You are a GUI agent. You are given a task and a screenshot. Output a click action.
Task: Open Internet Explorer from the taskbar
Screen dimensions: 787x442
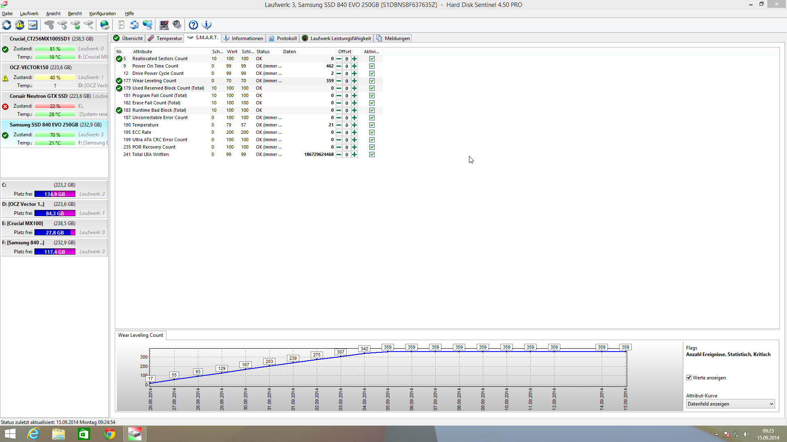pyautogui.click(x=33, y=434)
